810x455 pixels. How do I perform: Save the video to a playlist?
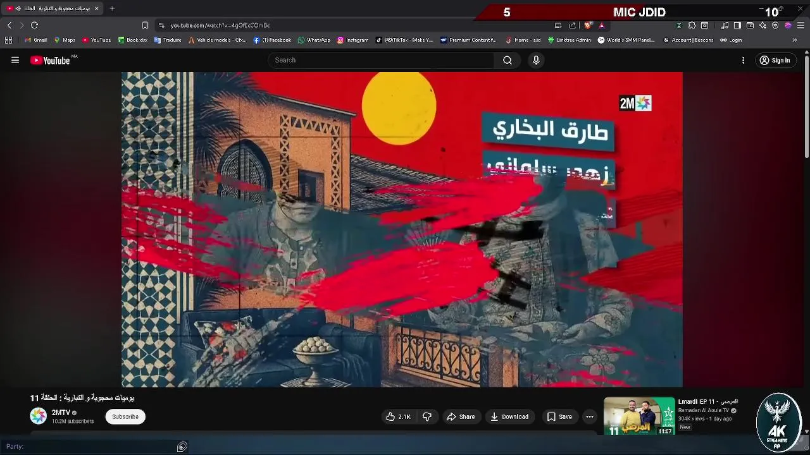click(x=559, y=416)
